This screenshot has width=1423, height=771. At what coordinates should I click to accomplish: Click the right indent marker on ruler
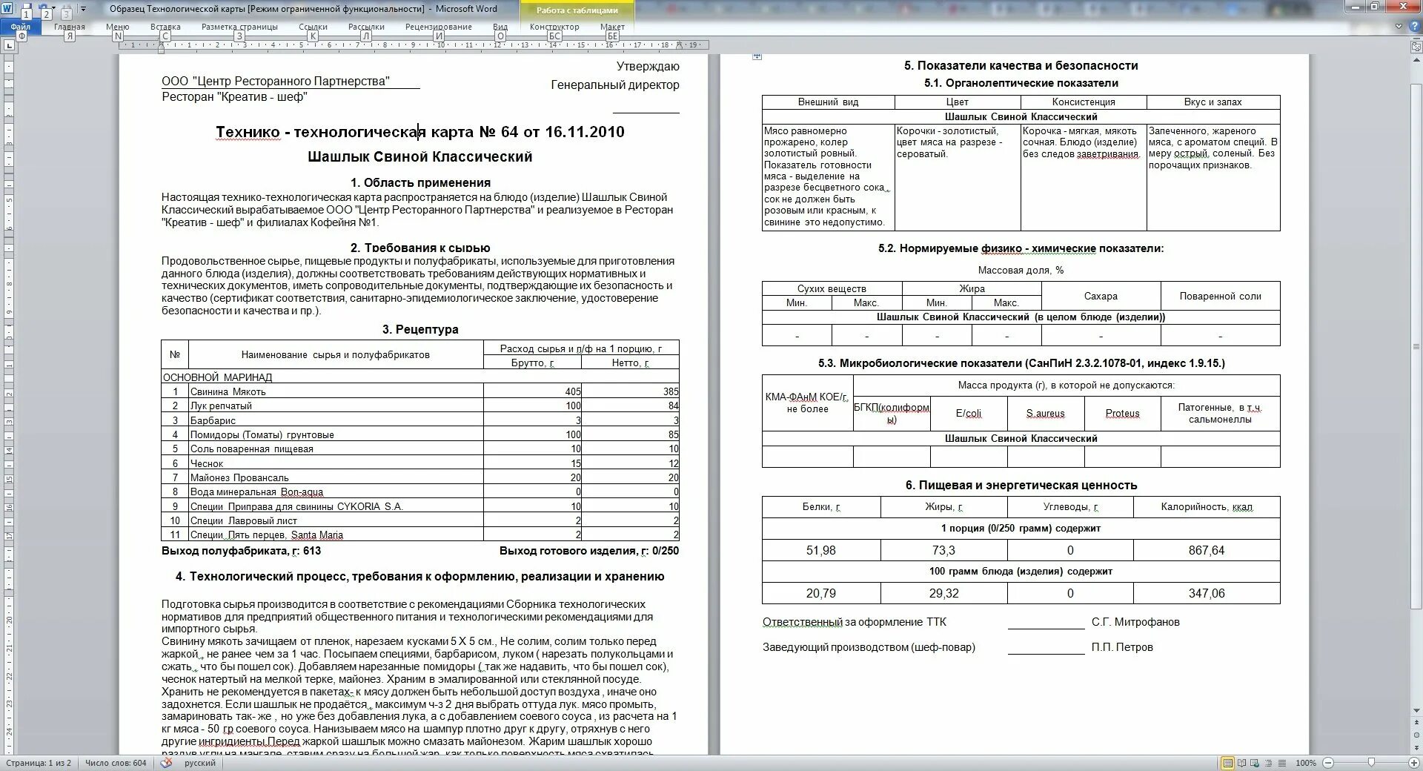(x=679, y=45)
